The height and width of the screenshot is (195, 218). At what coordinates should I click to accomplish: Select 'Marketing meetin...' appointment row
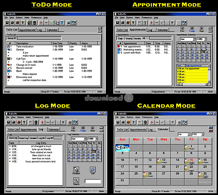(144, 50)
